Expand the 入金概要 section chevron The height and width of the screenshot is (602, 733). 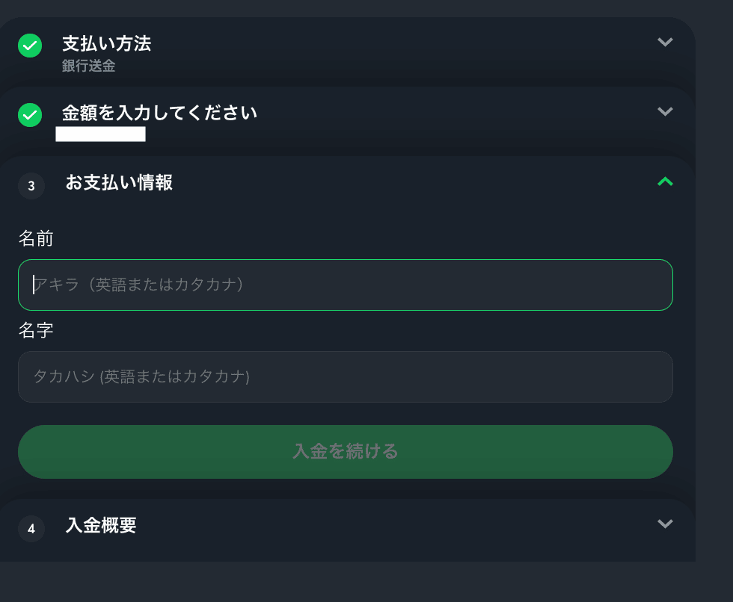[665, 524]
